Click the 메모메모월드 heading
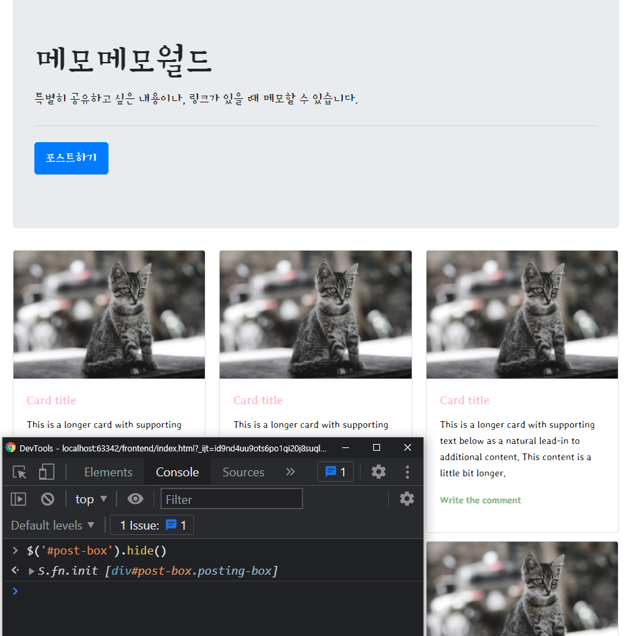This screenshot has height=636, width=628. pyautogui.click(x=124, y=61)
